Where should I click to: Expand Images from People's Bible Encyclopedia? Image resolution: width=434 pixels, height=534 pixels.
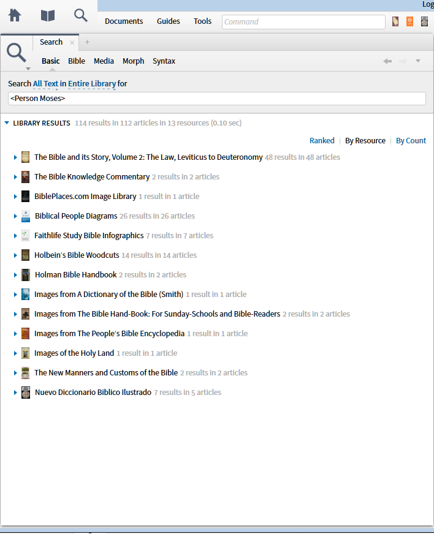15,334
